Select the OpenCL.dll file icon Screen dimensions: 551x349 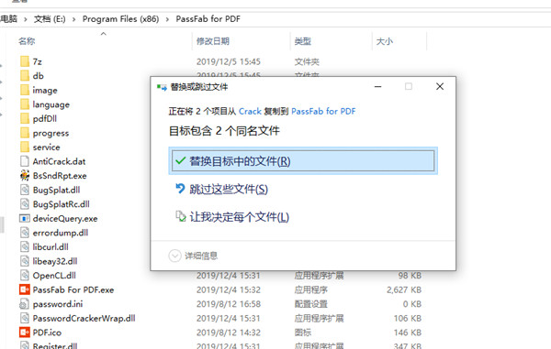(x=25, y=276)
